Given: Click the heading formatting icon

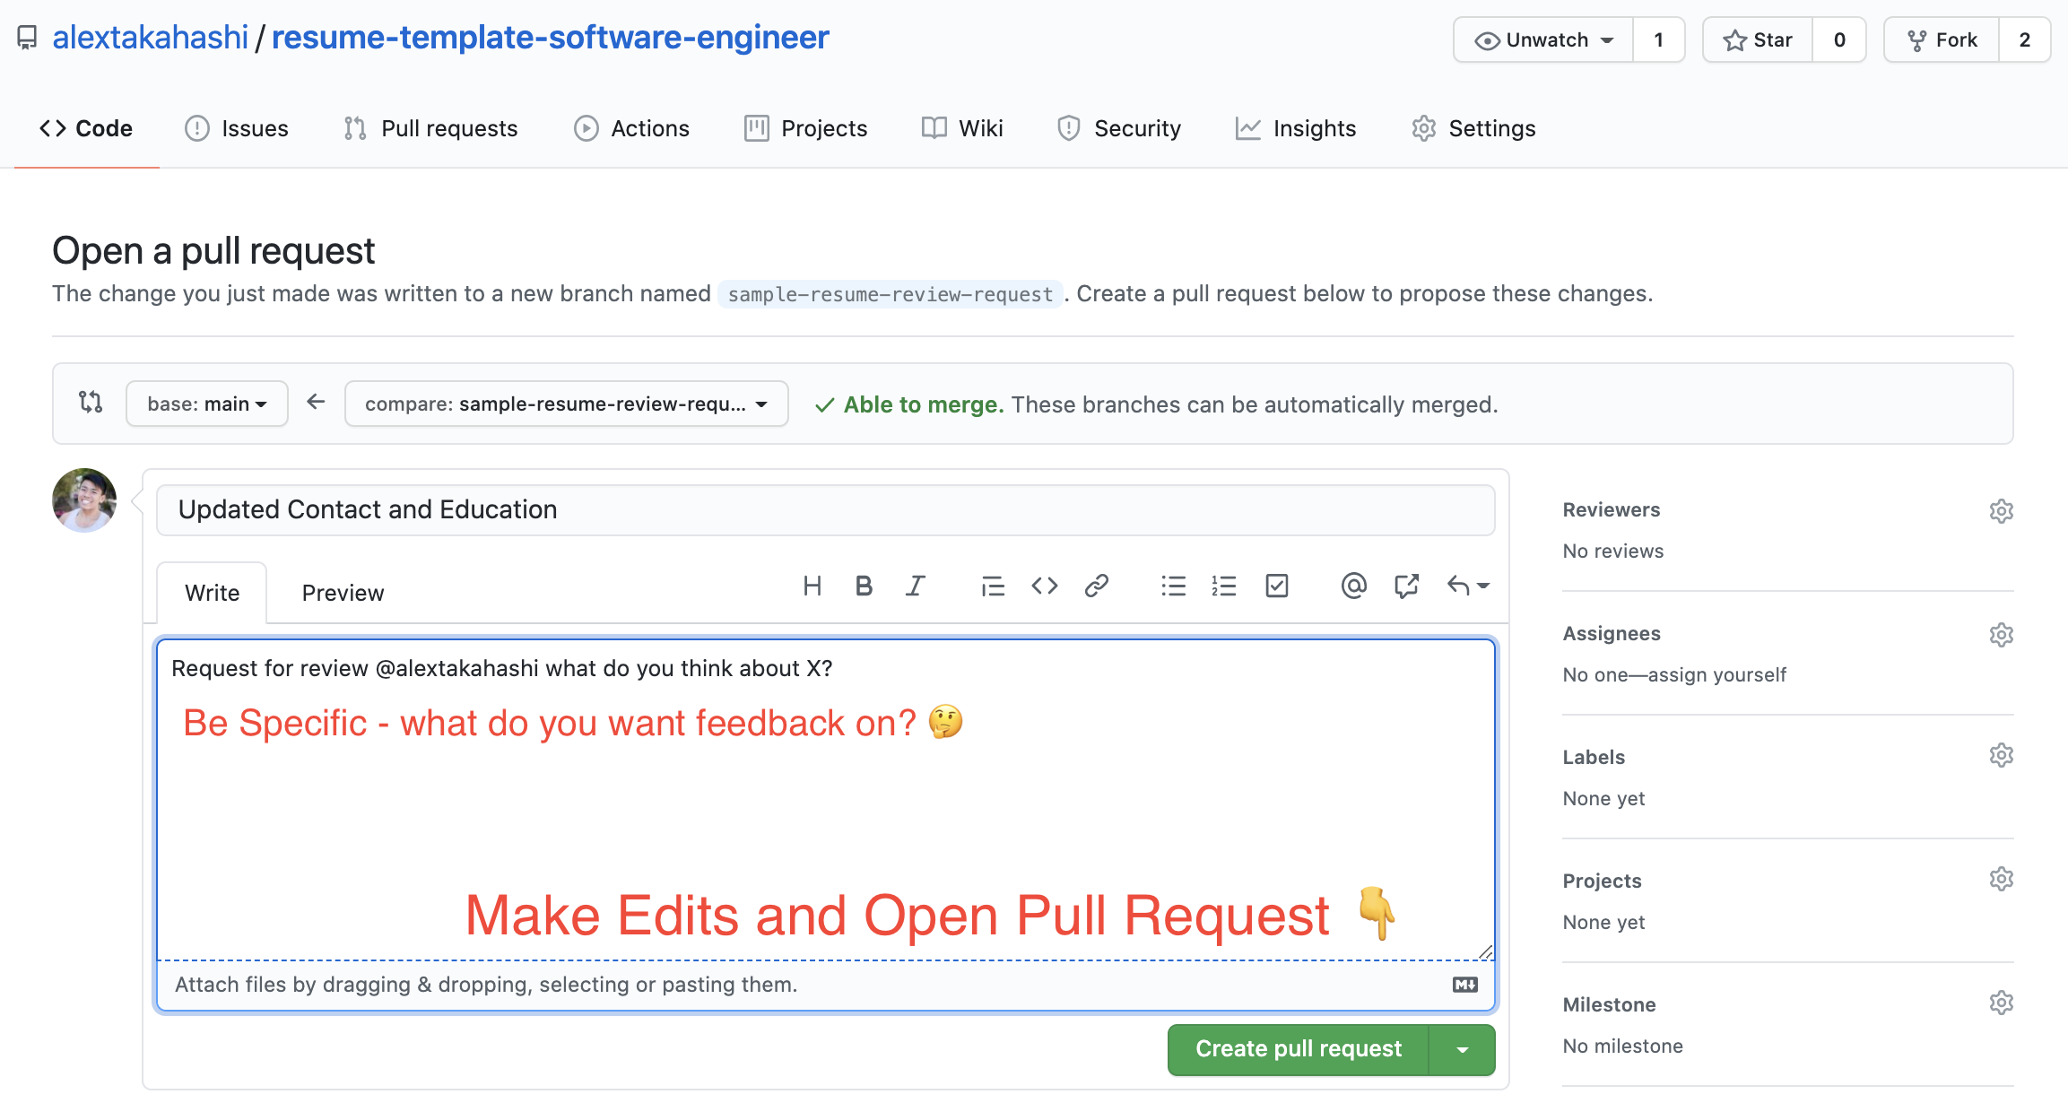Looking at the screenshot, I should click(x=812, y=586).
